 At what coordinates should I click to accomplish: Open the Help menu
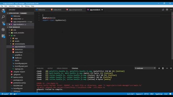(x=32, y=6)
